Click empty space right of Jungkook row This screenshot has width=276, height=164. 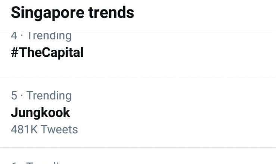[x=187, y=112]
